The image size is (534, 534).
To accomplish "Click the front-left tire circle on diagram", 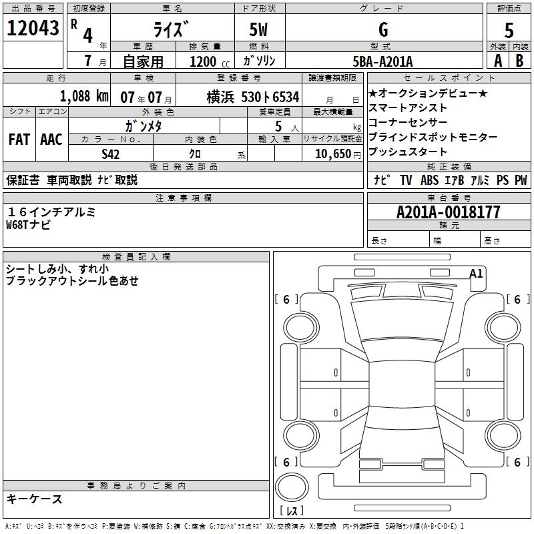I will point(301,327).
